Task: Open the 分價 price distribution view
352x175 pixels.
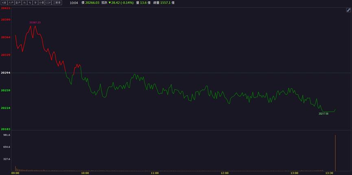Action: (x=42, y=3)
